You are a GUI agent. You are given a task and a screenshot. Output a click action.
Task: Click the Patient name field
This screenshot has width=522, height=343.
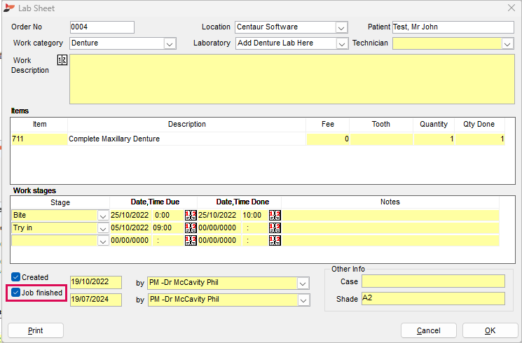[x=453, y=27]
